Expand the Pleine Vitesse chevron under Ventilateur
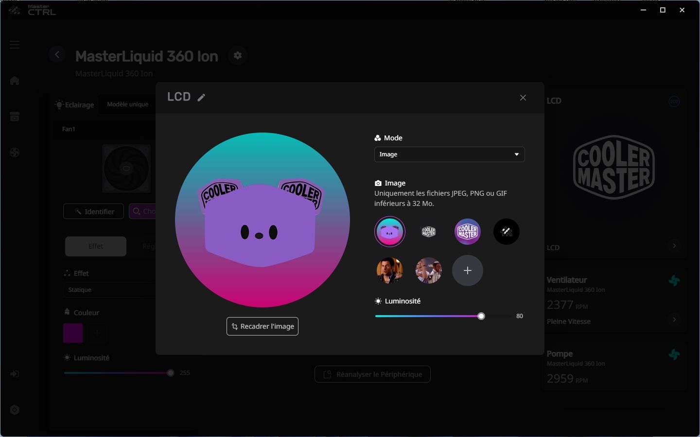Screen dimensions: 700x437 [x=674, y=319]
